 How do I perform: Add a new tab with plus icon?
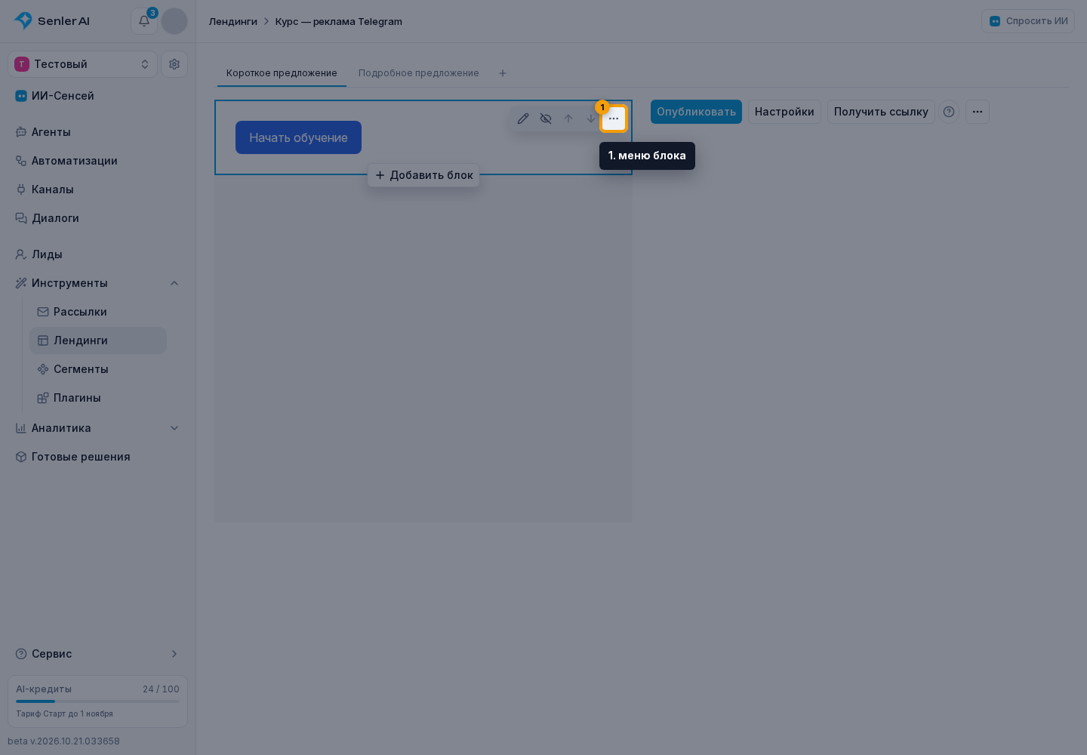coord(503,73)
